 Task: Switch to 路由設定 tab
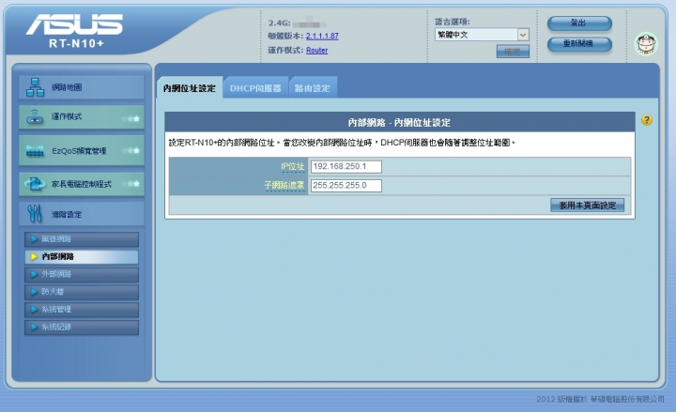pos(313,88)
